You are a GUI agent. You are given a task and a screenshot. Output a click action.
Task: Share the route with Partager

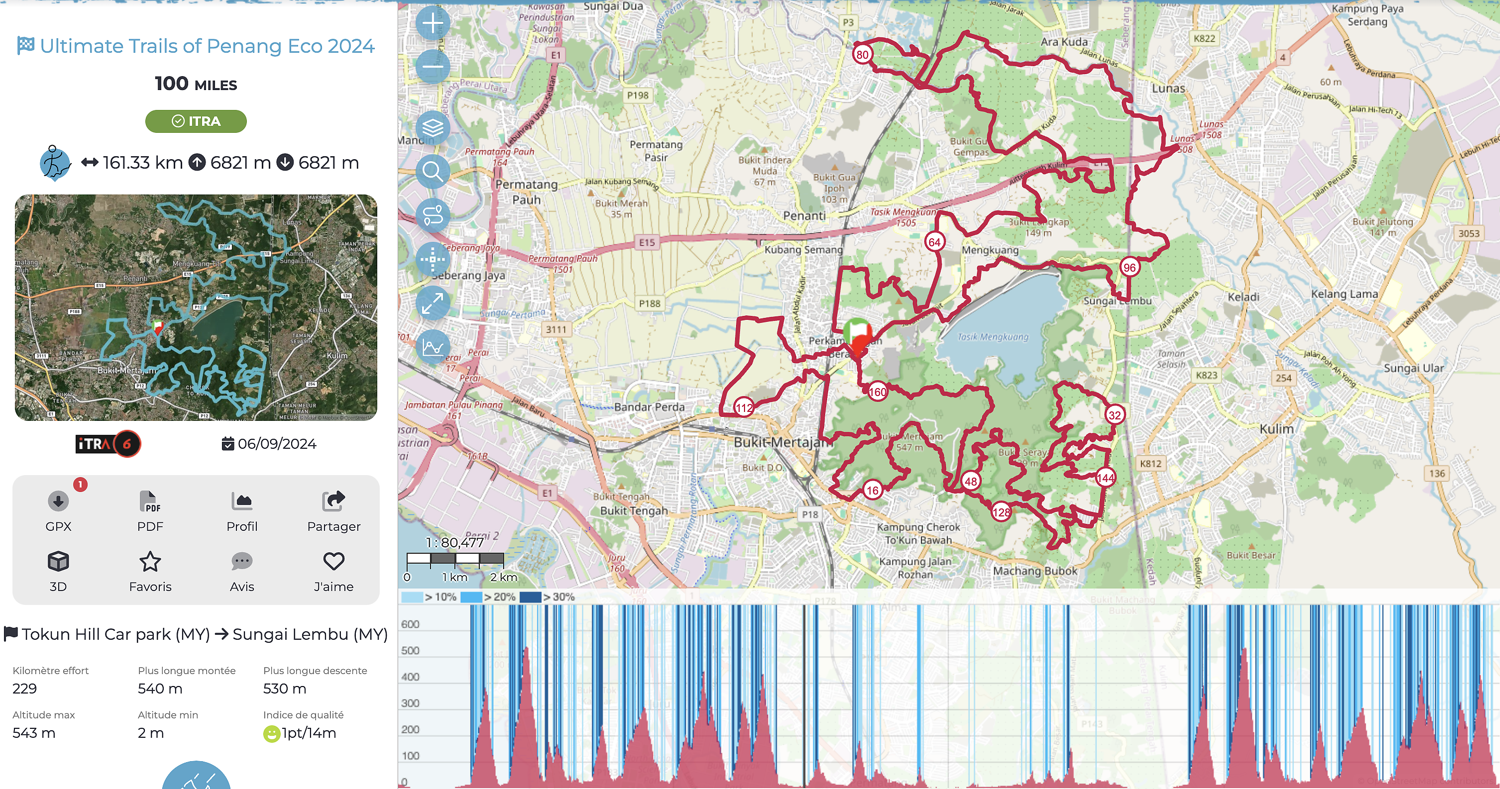click(333, 511)
